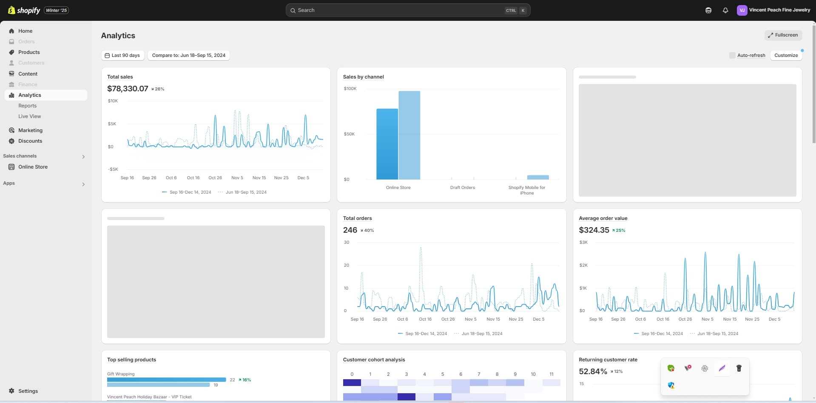Image resolution: width=816 pixels, height=403 pixels.
Task: Click the Fullscreen button
Action: (783, 35)
